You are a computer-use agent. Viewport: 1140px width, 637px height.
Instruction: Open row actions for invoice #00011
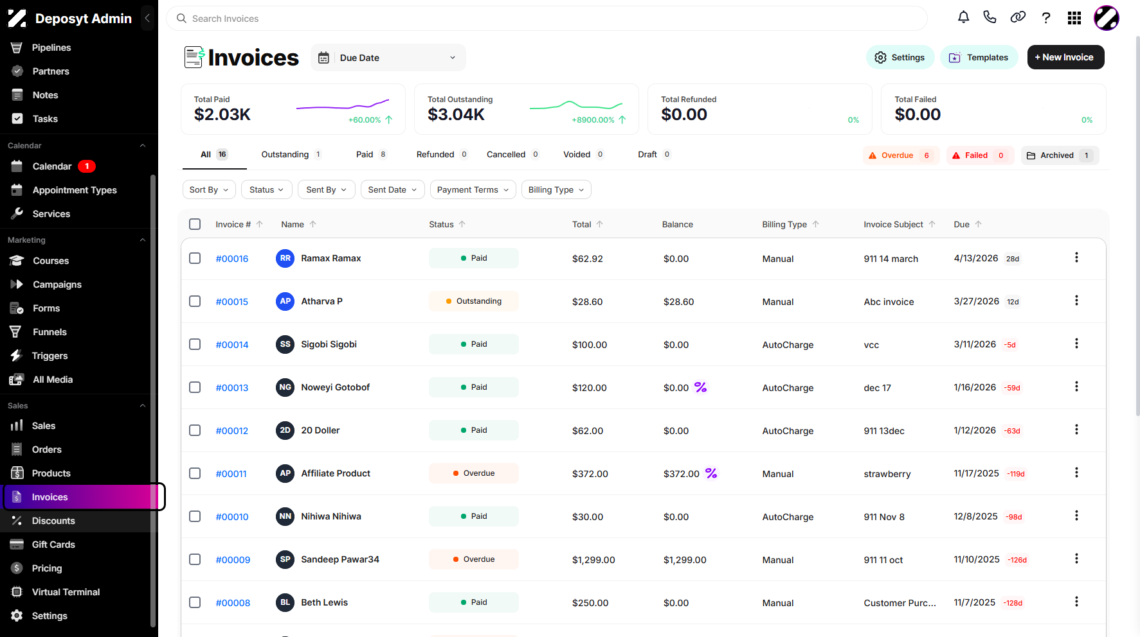click(1076, 473)
